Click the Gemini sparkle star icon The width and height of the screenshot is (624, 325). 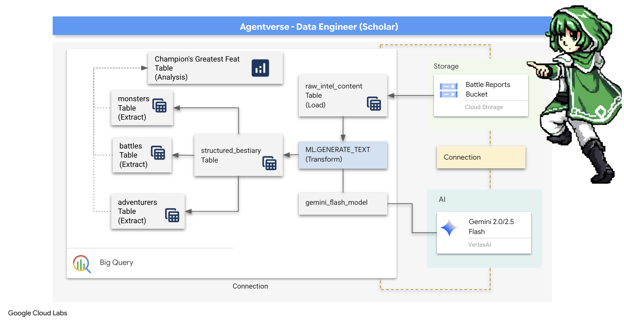(x=449, y=228)
